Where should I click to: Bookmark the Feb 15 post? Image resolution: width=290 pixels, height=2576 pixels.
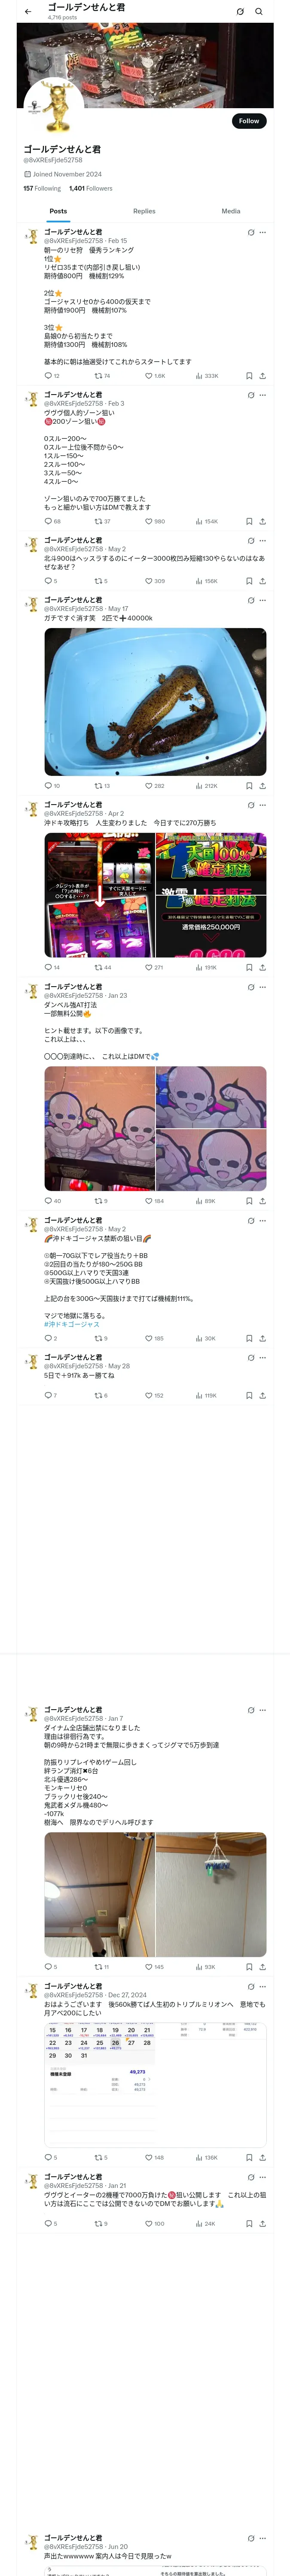[249, 376]
